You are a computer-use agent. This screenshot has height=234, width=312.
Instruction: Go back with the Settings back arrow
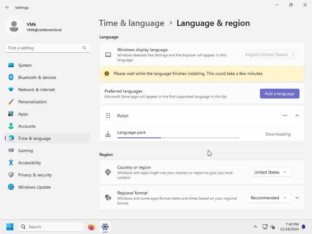[7, 7]
